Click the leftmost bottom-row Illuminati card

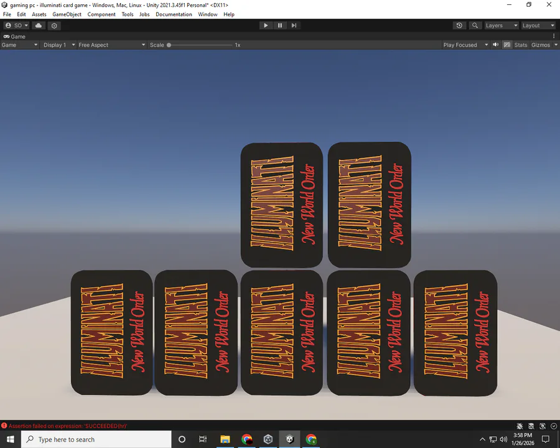click(112, 332)
